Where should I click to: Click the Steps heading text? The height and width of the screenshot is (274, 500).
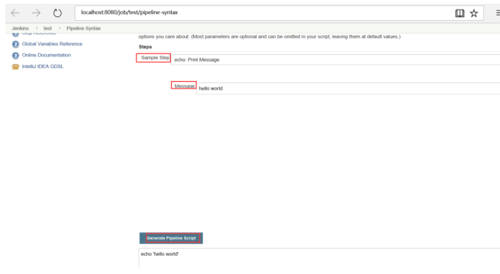click(145, 47)
